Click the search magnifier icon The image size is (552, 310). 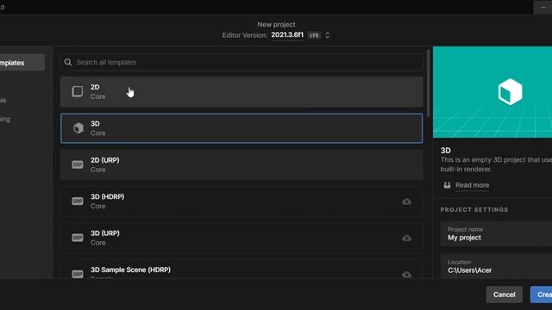pyautogui.click(x=68, y=63)
